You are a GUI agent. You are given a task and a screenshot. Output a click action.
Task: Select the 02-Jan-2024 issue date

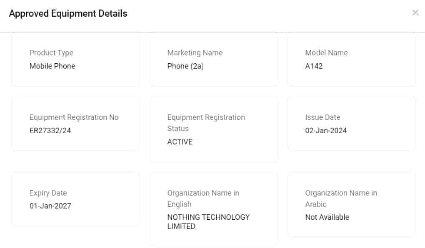tap(326, 131)
